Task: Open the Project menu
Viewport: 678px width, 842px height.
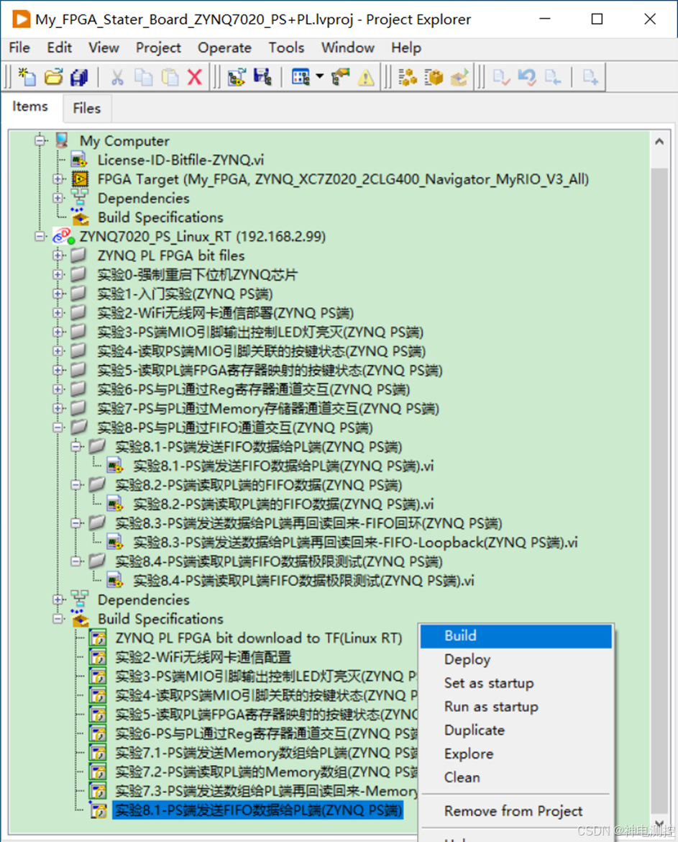Action: point(158,47)
